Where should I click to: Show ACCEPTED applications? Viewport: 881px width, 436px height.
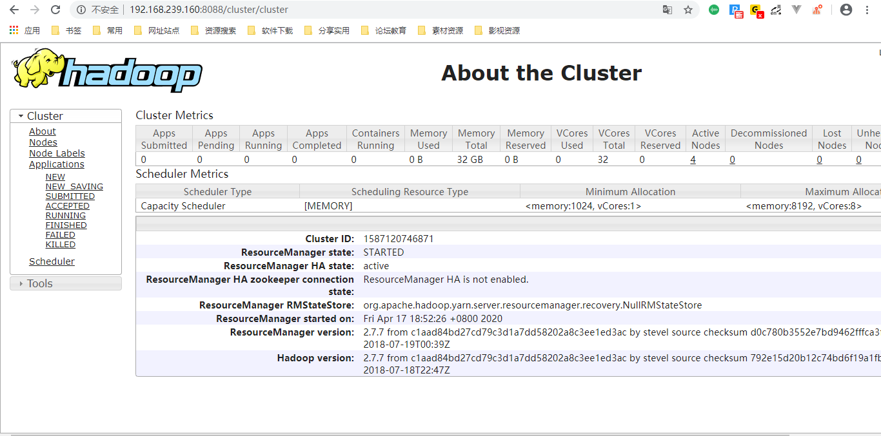click(68, 206)
